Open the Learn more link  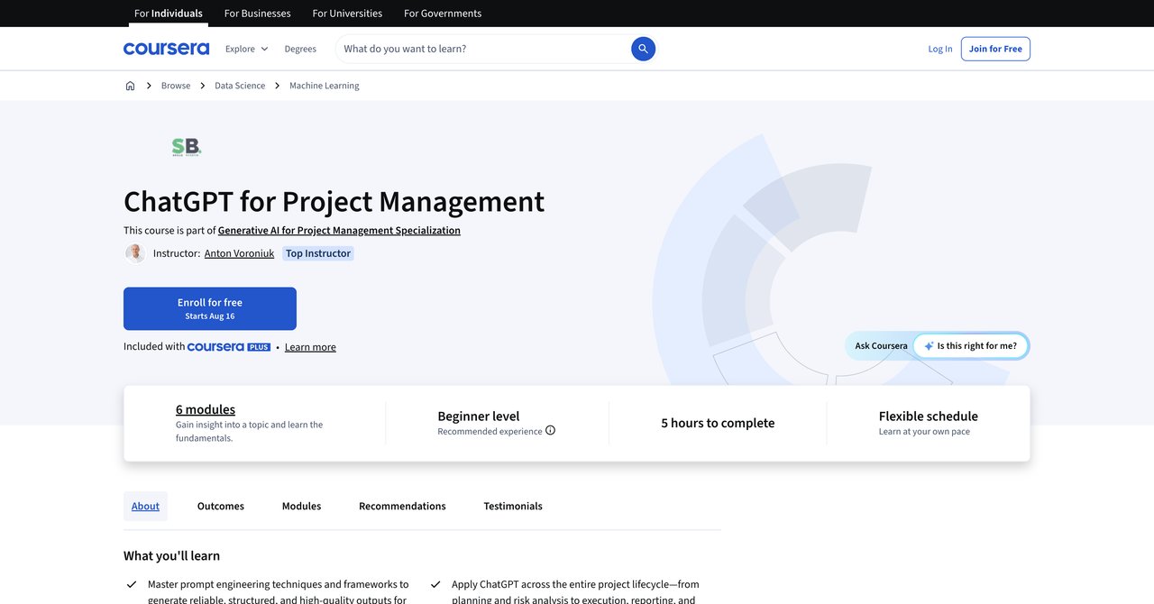tap(310, 347)
